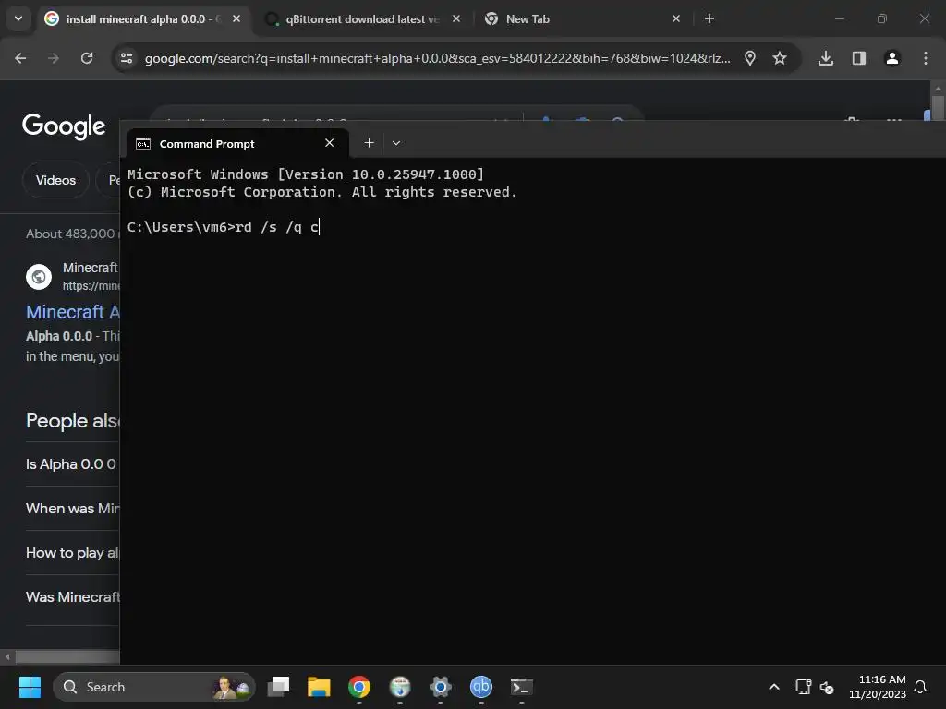Open the muted volume tray icon
Screen dimensions: 946x709
[827, 687]
